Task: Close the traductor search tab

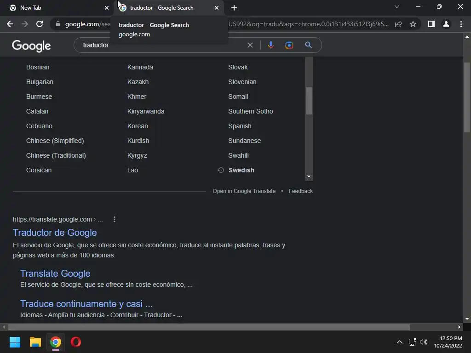Action: (217, 8)
